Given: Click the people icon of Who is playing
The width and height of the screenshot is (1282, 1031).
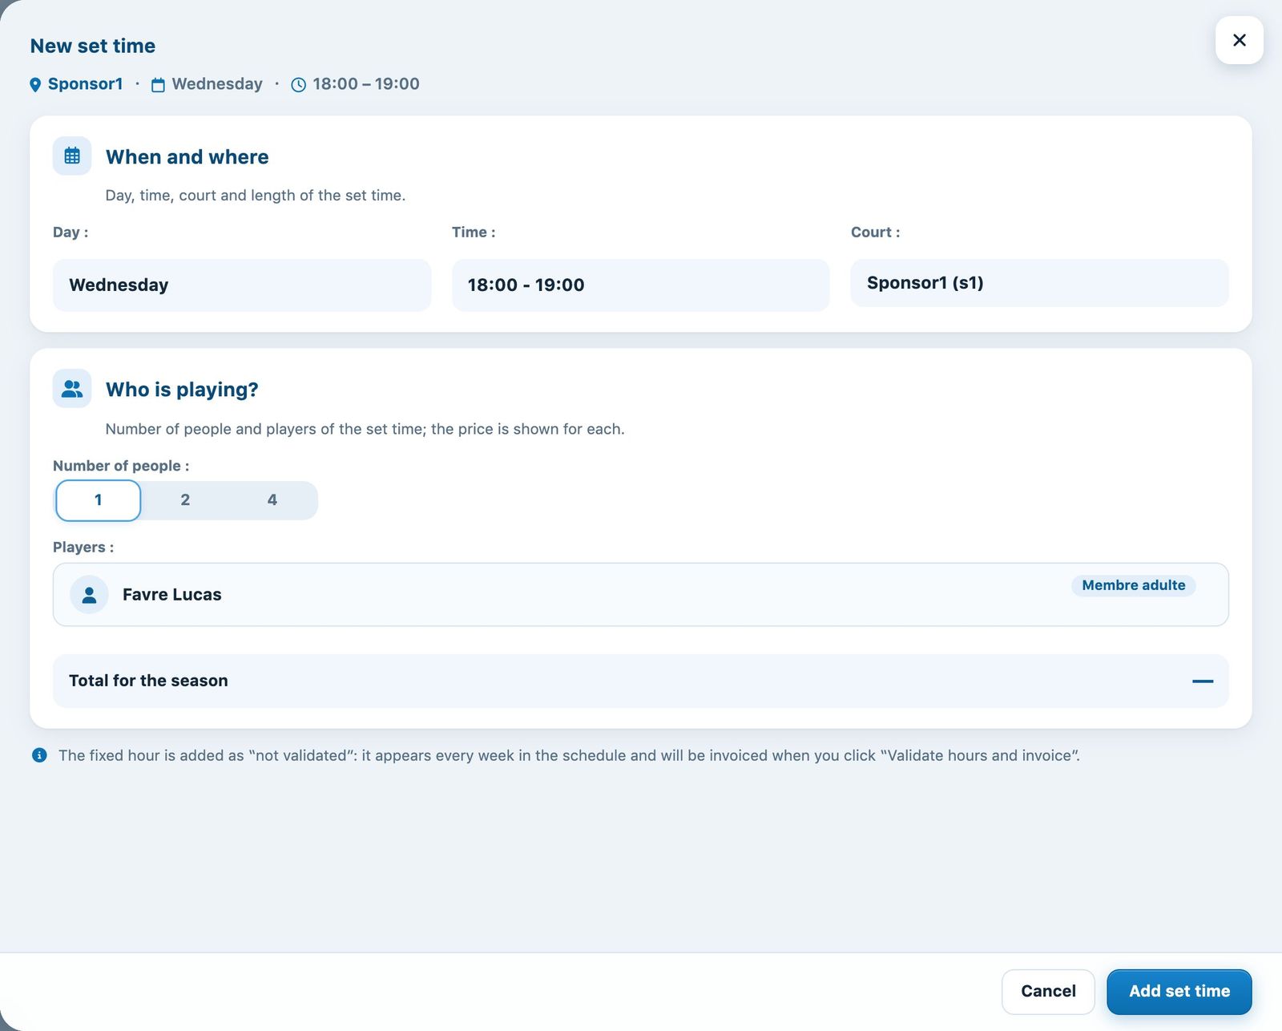Looking at the screenshot, I should pos(72,389).
